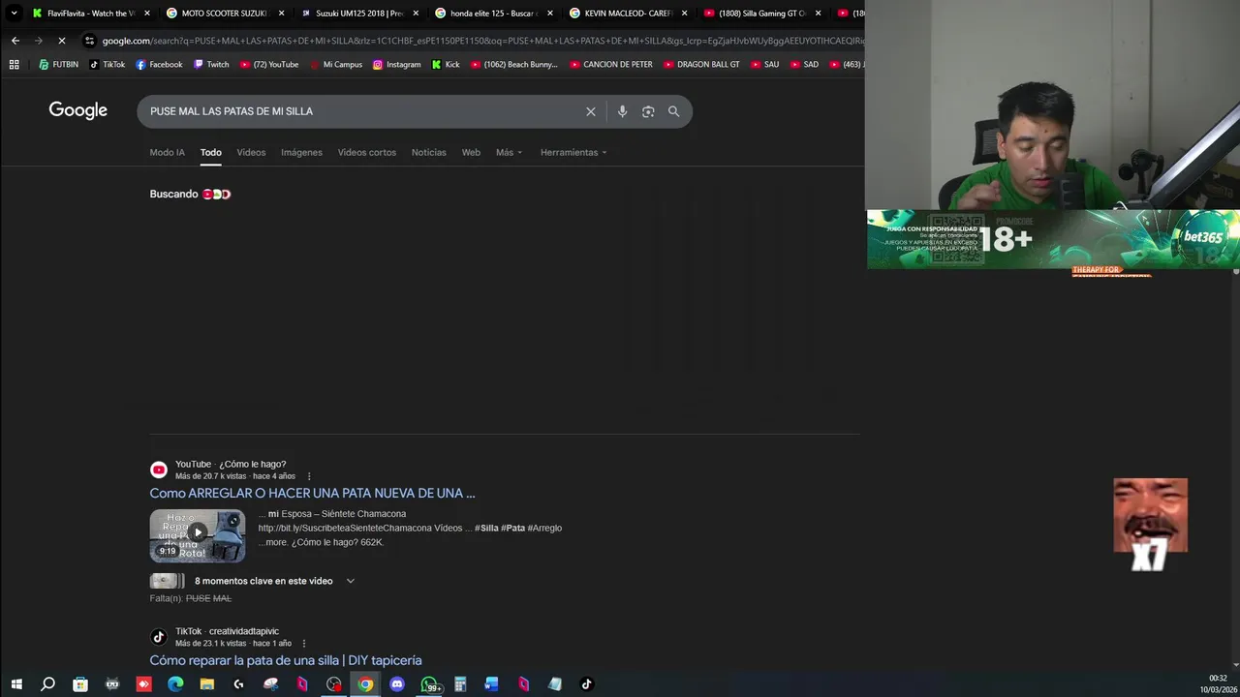Image resolution: width=1240 pixels, height=697 pixels.
Task: Close the FlaviFlavita tab
Action: (x=146, y=14)
